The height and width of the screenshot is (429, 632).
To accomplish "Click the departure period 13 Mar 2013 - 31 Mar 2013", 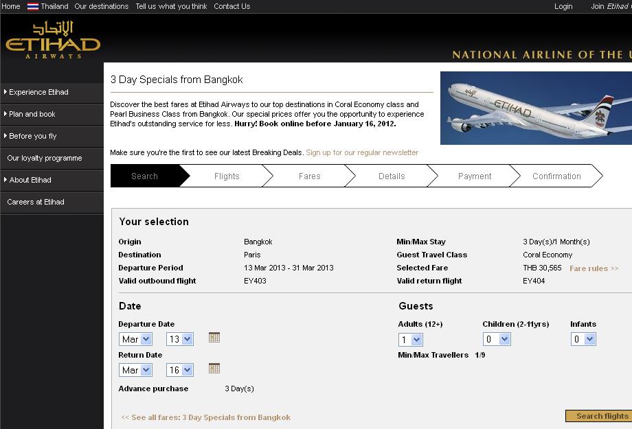I will 289,268.
